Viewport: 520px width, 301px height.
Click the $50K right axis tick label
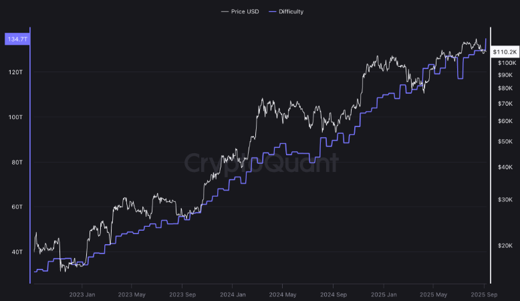505,141
